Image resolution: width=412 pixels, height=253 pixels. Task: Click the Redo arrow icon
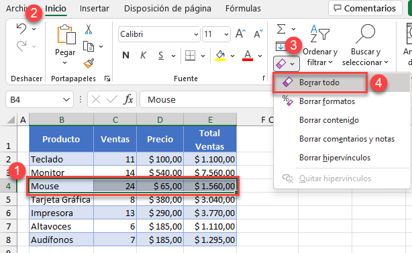pos(21,46)
